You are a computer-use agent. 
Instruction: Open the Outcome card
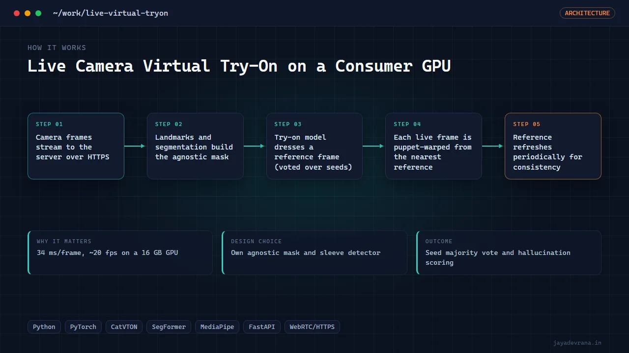[x=509, y=252]
